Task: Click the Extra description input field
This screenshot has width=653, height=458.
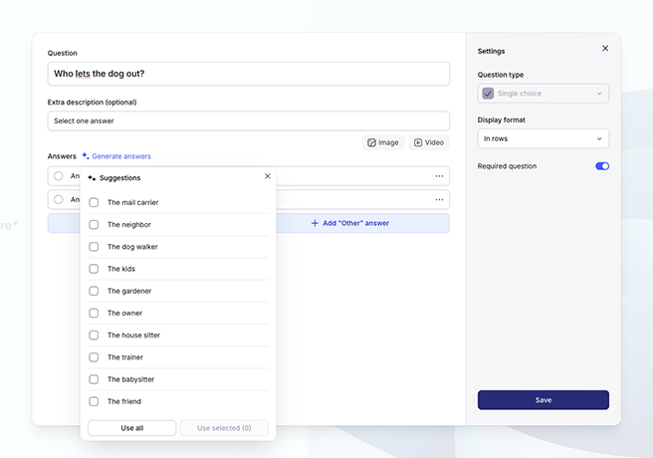Action: click(x=248, y=120)
